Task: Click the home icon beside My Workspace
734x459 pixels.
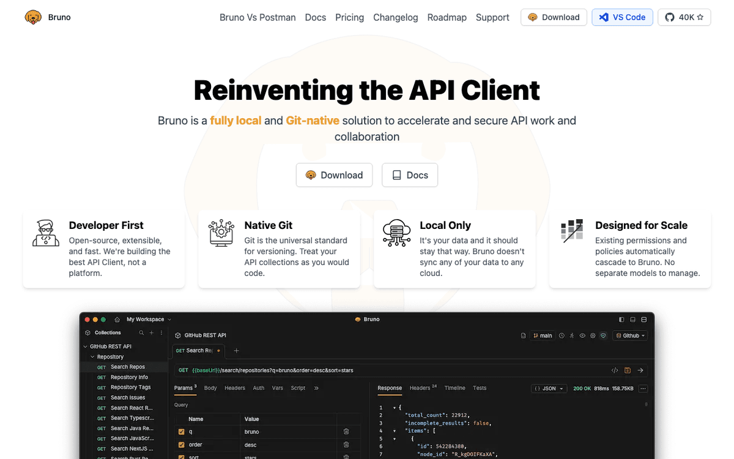Action: (117, 319)
